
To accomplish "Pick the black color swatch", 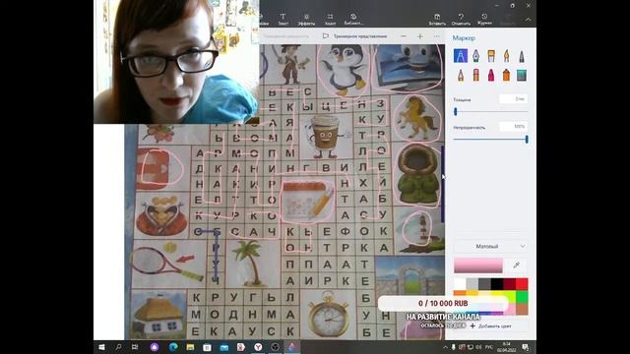I will (497, 284).
